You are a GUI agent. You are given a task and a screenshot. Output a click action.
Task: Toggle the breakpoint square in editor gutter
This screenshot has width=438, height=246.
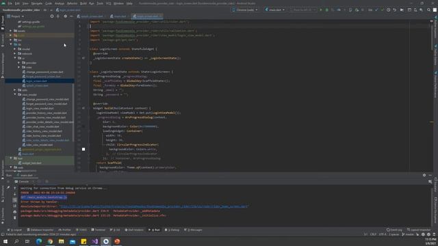click(x=83, y=149)
